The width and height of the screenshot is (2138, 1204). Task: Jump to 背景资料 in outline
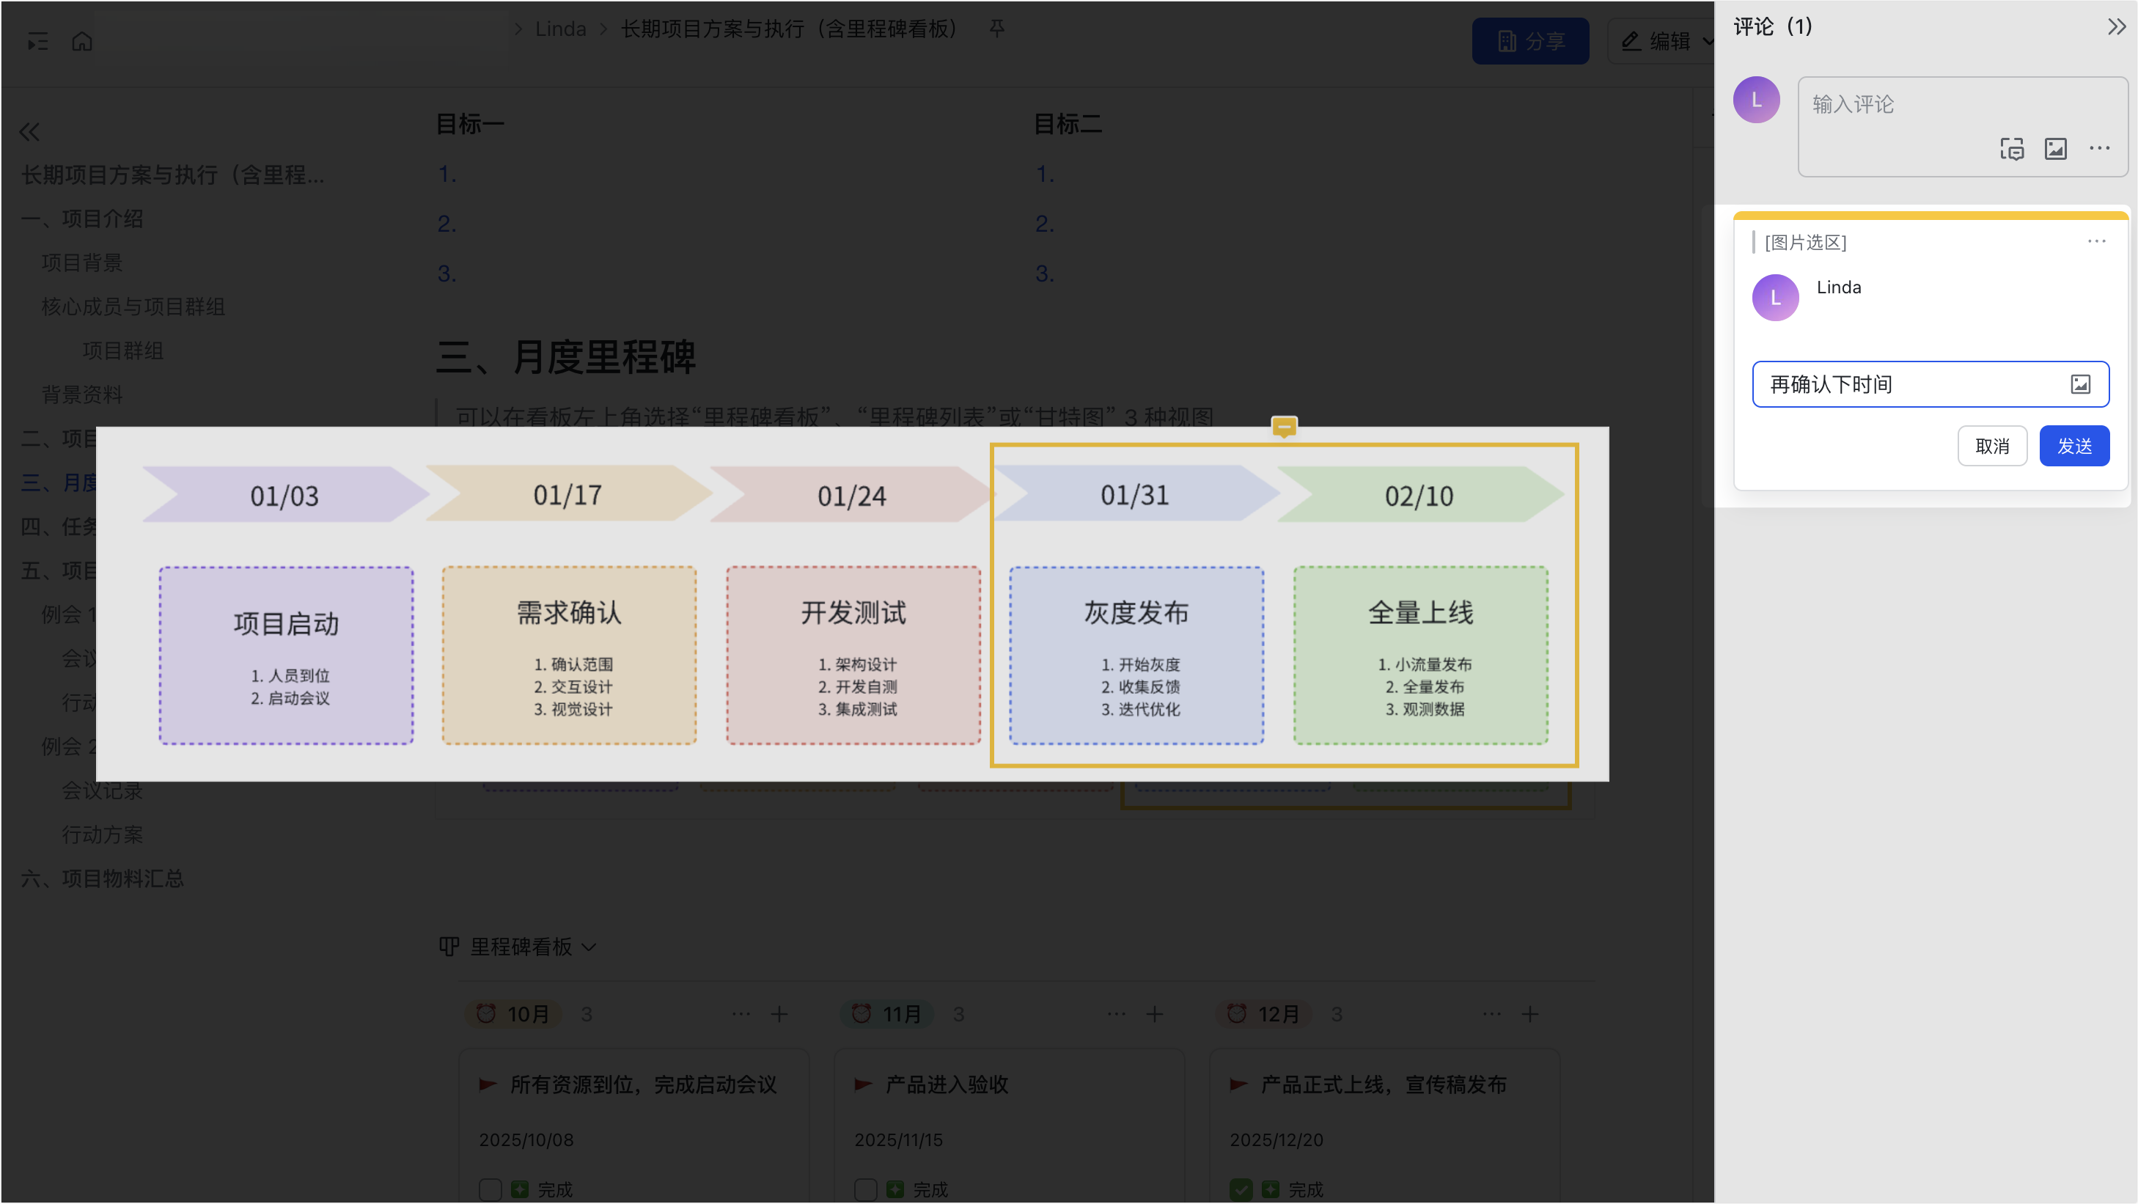coord(82,395)
